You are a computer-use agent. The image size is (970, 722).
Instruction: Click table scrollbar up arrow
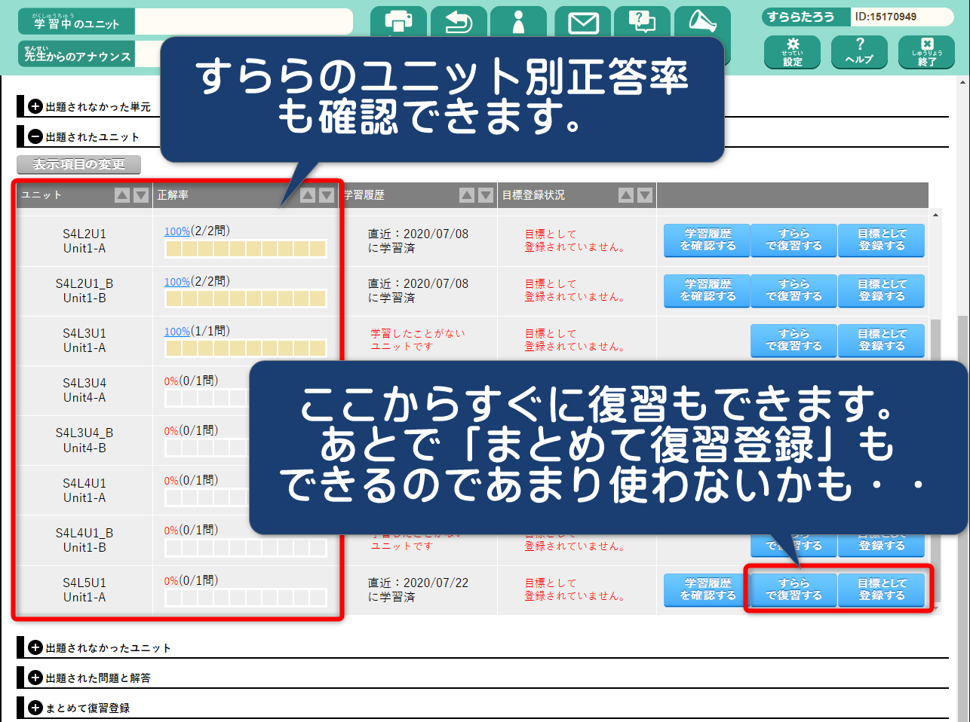click(935, 216)
